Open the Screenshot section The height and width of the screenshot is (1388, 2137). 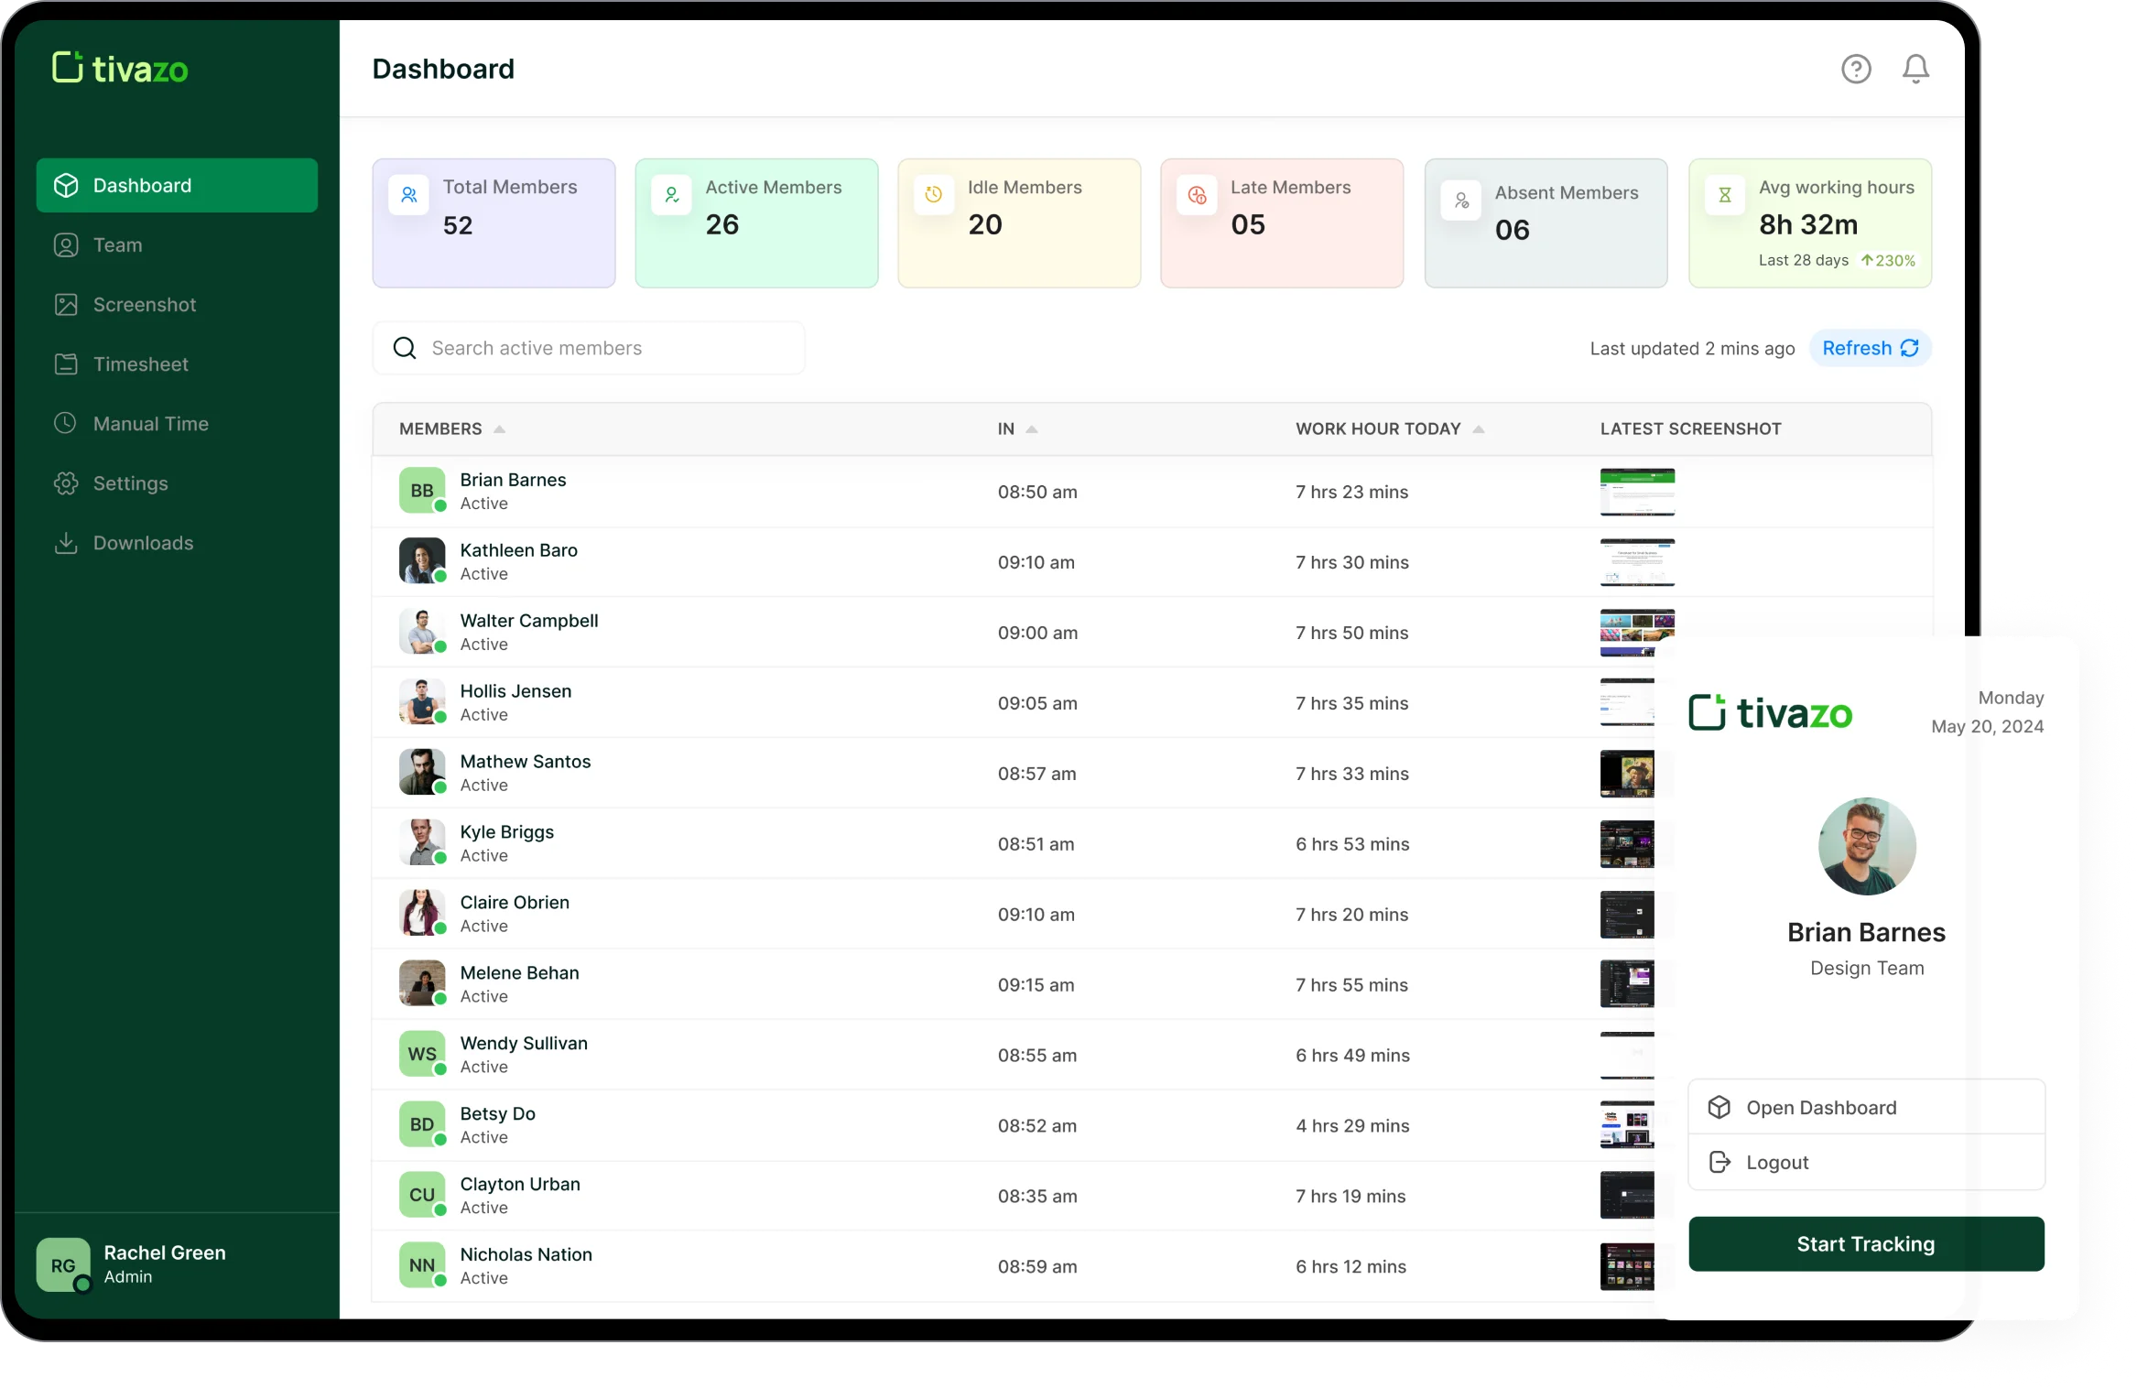144,305
